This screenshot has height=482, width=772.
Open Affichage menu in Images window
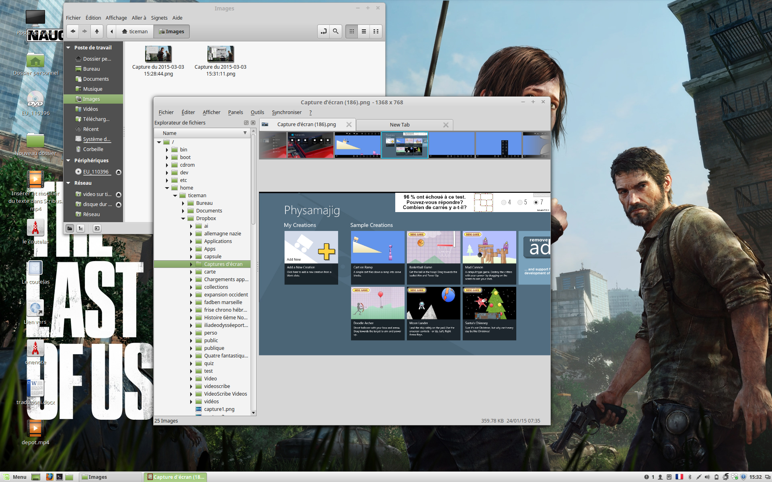116,18
